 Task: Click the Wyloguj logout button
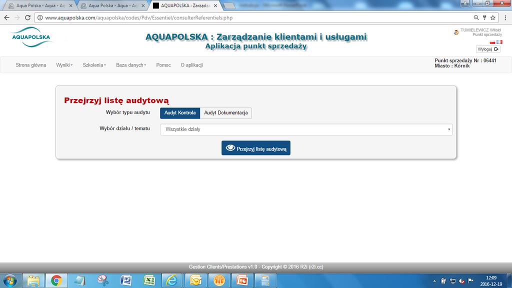point(488,49)
